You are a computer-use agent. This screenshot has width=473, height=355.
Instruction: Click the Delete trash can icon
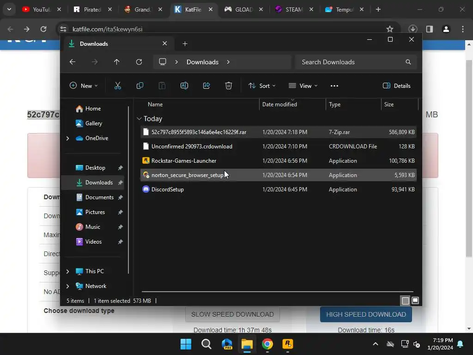click(x=228, y=86)
